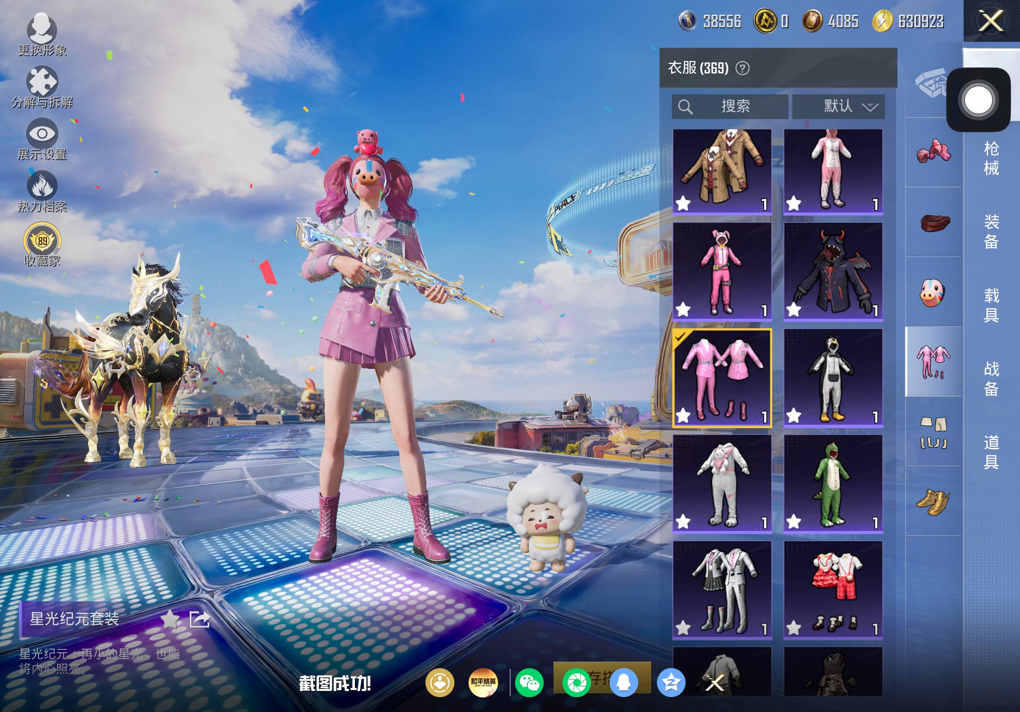1020x712 pixels.
Task: Click the 搜索 search field
Action: (730, 107)
